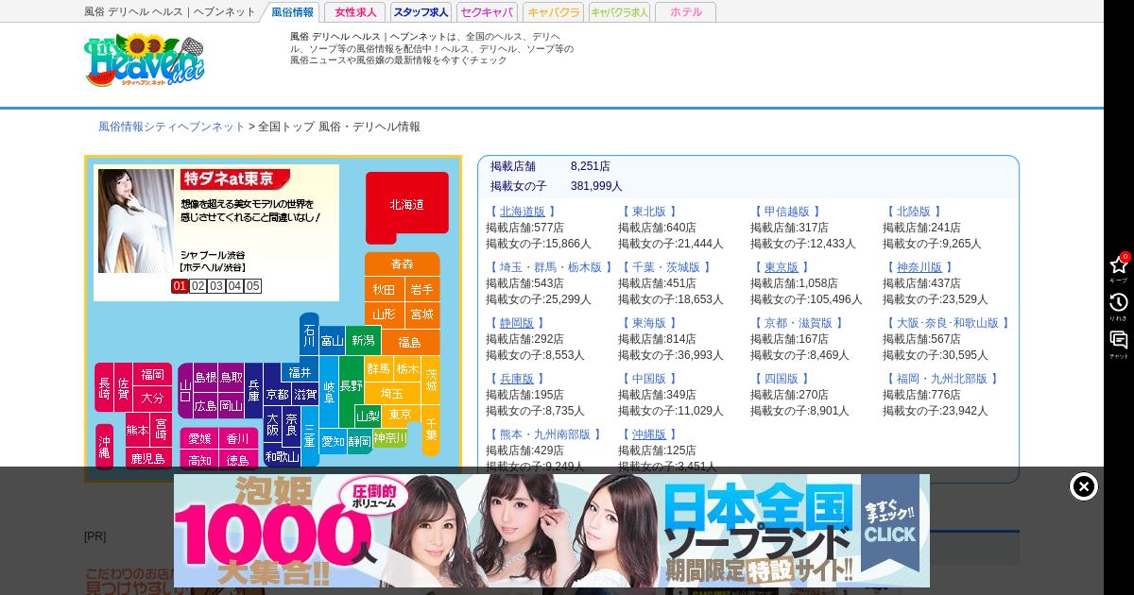Select 長野 on the map
The image size is (1134, 595).
coord(351,385)
